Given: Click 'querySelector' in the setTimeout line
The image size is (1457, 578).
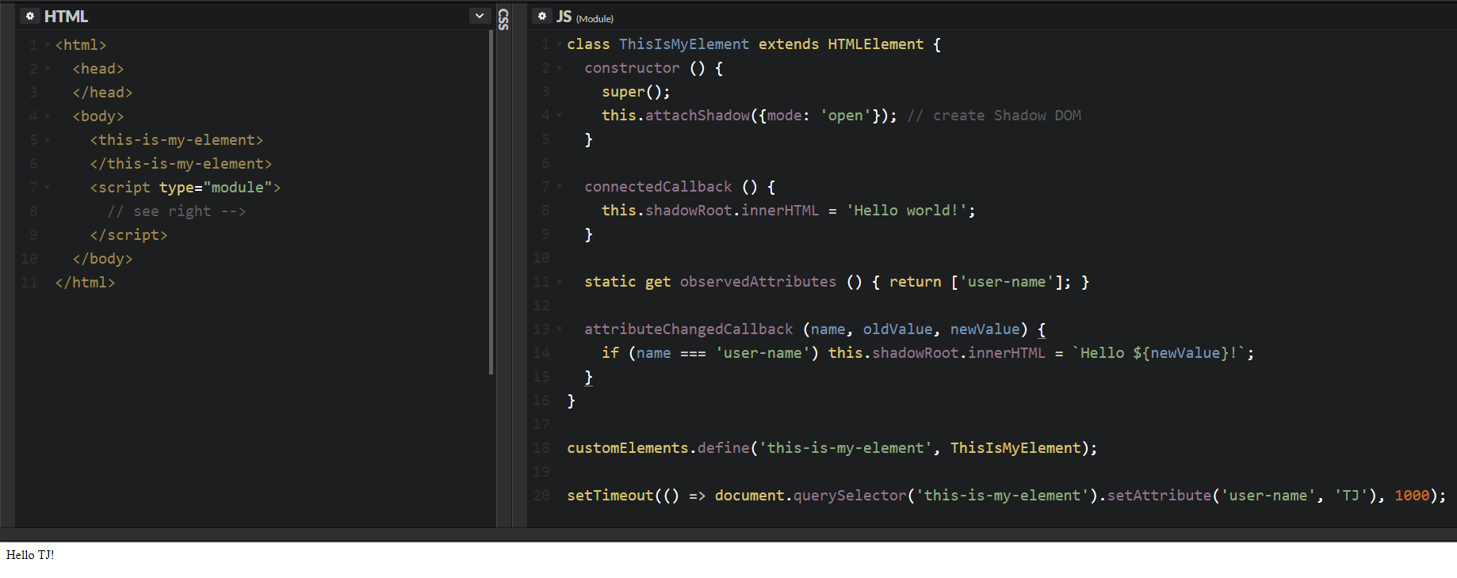Looking at the screenshot, I should pos(850,496).
